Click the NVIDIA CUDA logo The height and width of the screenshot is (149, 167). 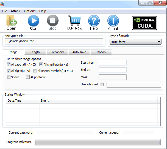144,23
